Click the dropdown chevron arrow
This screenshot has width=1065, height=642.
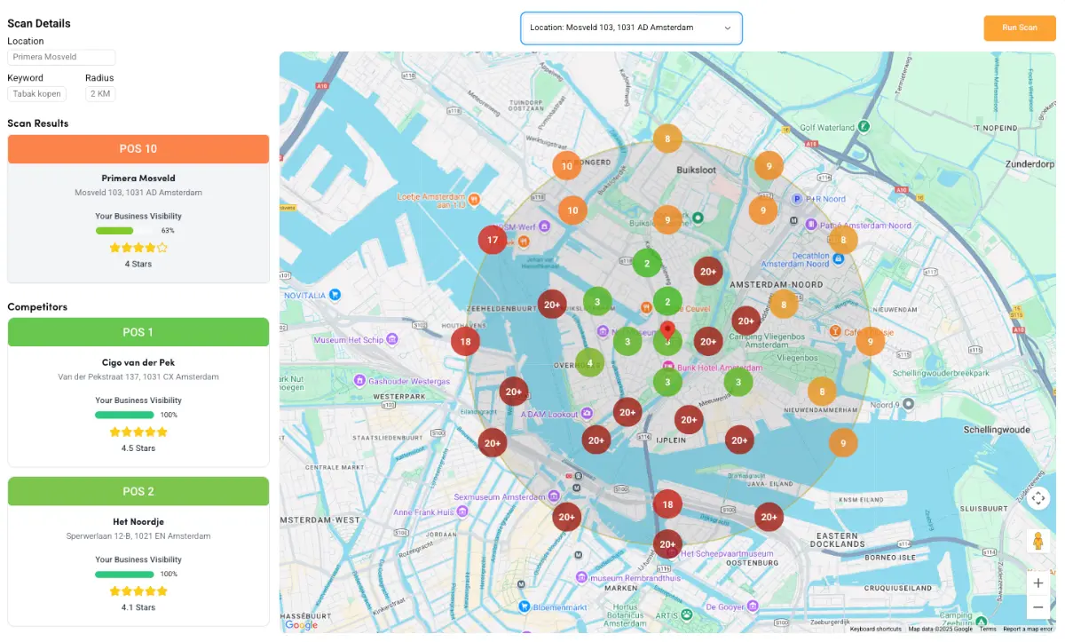coord(728,28)
